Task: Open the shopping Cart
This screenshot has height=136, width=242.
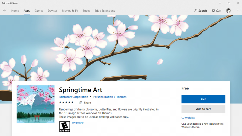Action: [216, 11]
